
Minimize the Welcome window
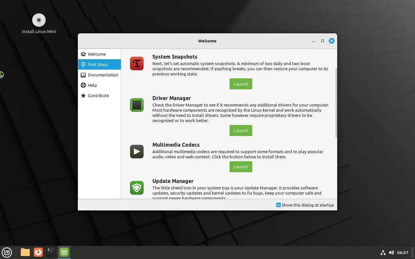(314, 41)
